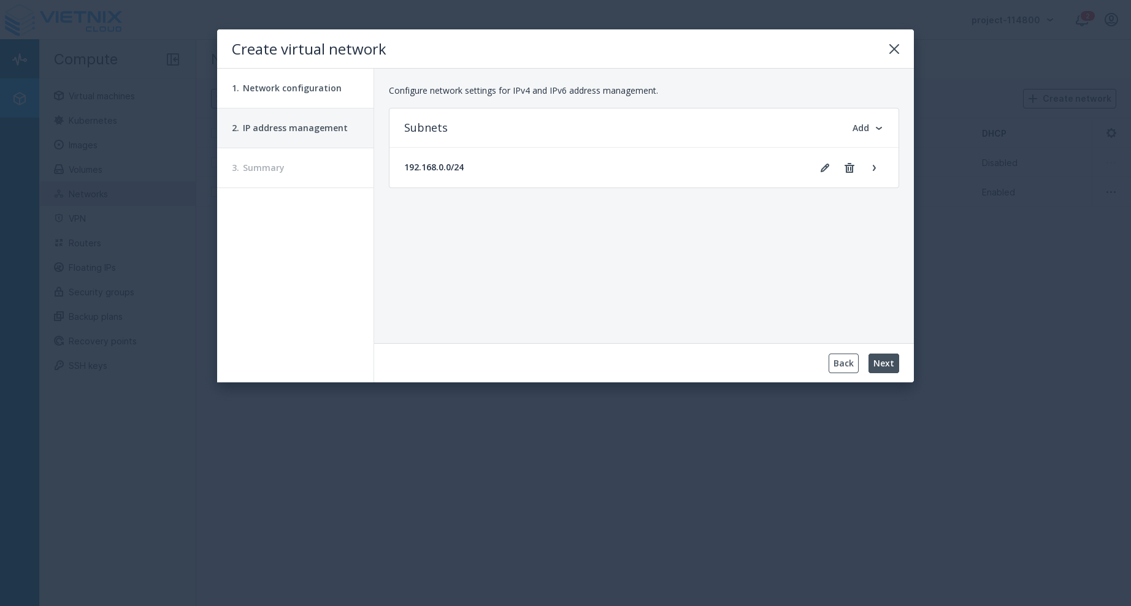
Task: Click the Back button
Action: click(x=843, y=363)
